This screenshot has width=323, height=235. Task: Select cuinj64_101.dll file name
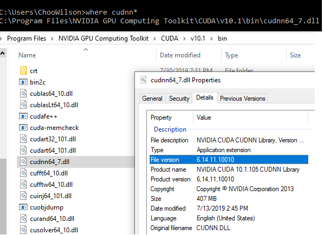[x=50, y=196]
